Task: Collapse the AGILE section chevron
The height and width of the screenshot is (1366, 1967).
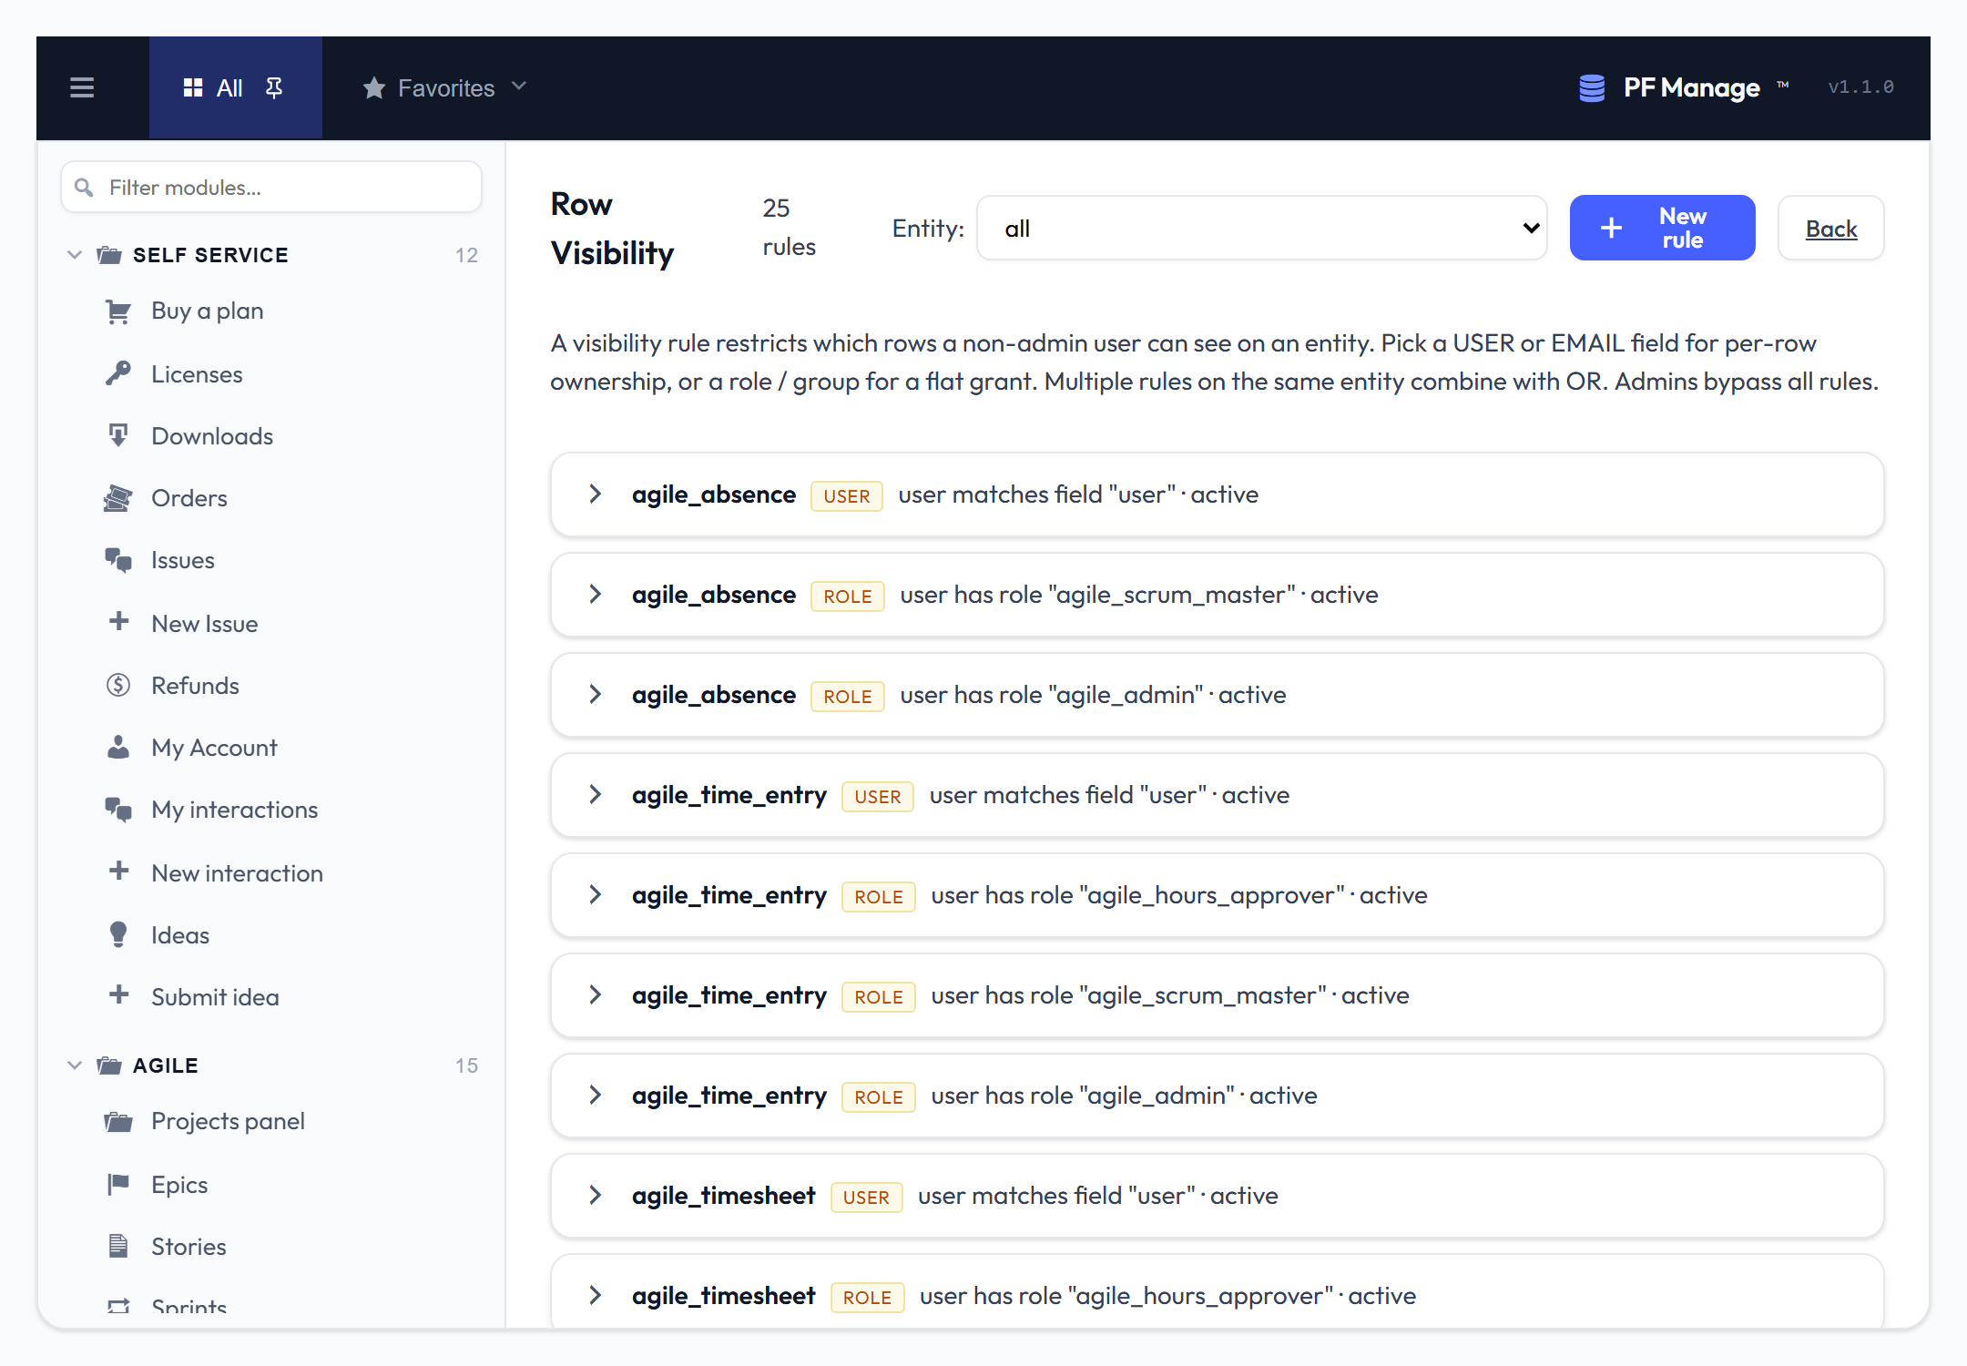Action: click(x=75, y=1065)
